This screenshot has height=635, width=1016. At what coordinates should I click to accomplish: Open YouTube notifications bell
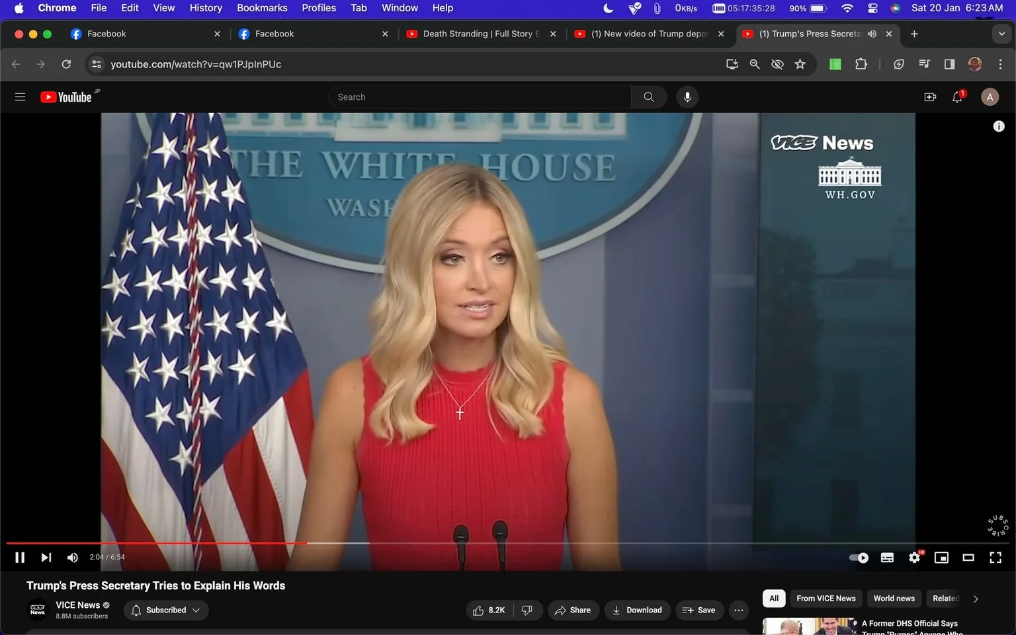(x=957, y=97)
